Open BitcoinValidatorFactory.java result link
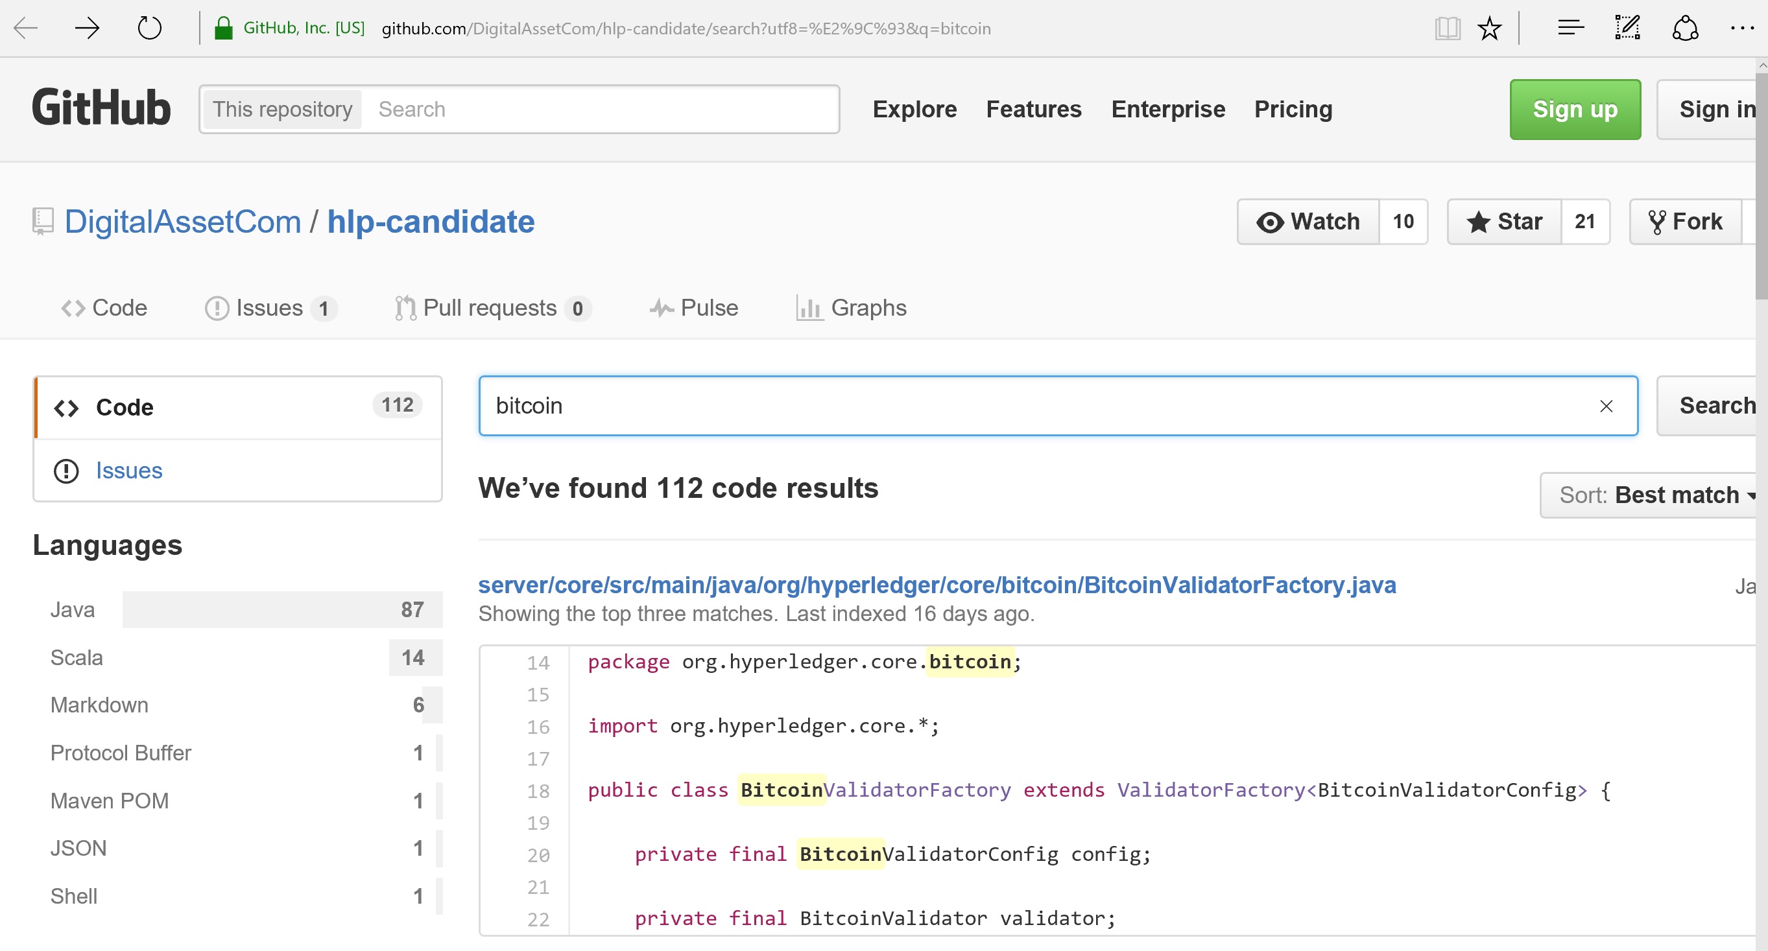The height and width of the screenshot is (951, 1768). pos(937,585)
